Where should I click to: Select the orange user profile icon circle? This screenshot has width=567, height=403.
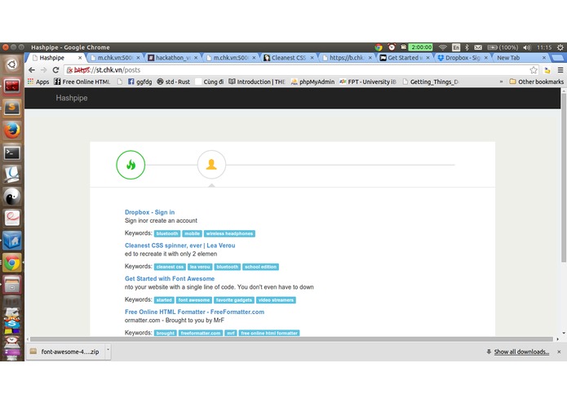pos(211,165)
